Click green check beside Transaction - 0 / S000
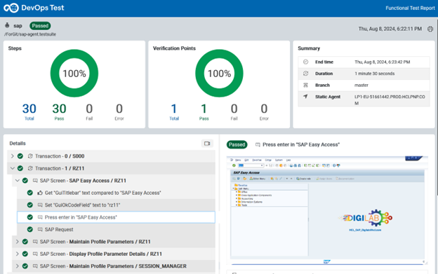Viewport: 438px width, 274px height. coord(20,156)
